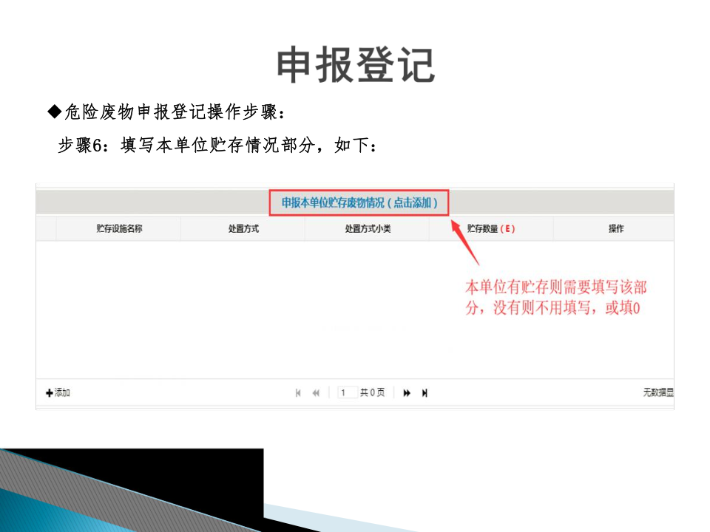Click the 申报登记 slide title
This screenshot has height=532, width=710.
pos(356,65)
